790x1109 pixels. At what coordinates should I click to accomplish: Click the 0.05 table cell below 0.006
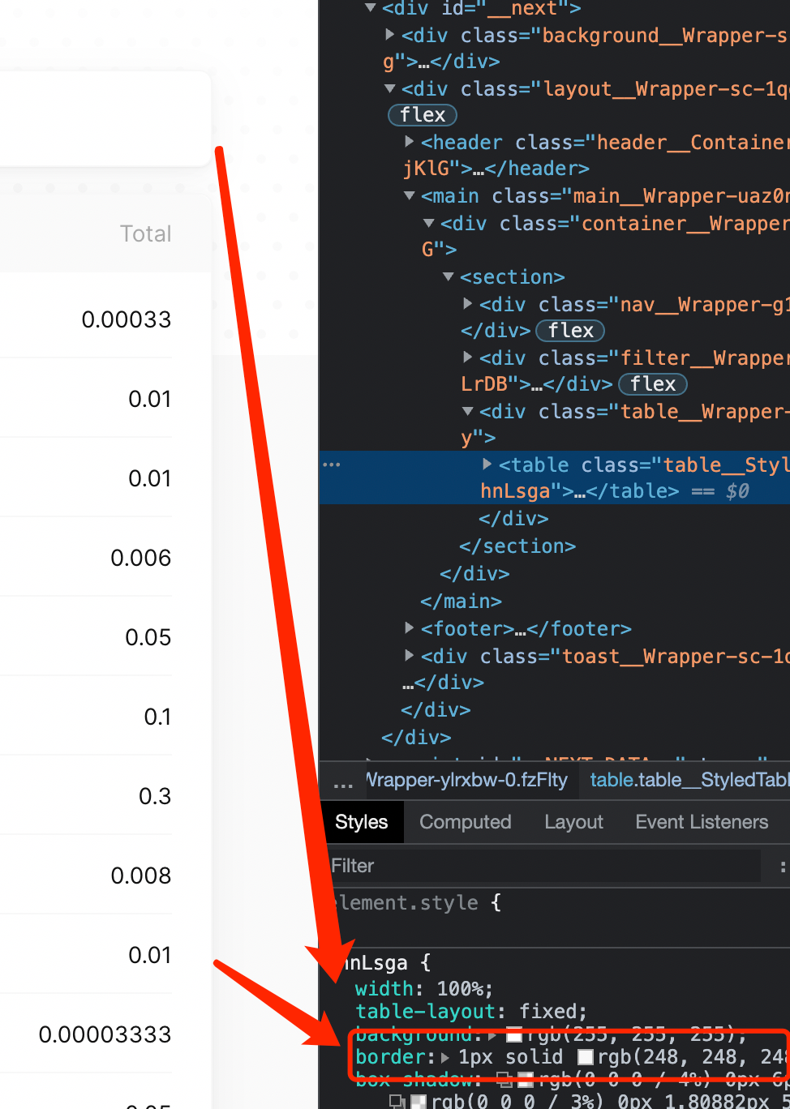click(148, 637)
